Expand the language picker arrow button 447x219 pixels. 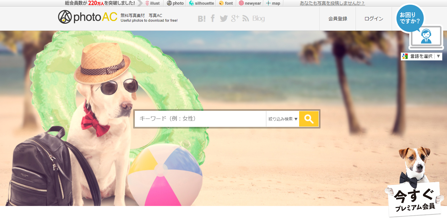439,56
